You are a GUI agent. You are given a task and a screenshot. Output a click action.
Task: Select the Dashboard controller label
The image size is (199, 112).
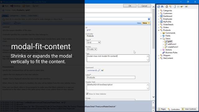[x=168, y=16]
